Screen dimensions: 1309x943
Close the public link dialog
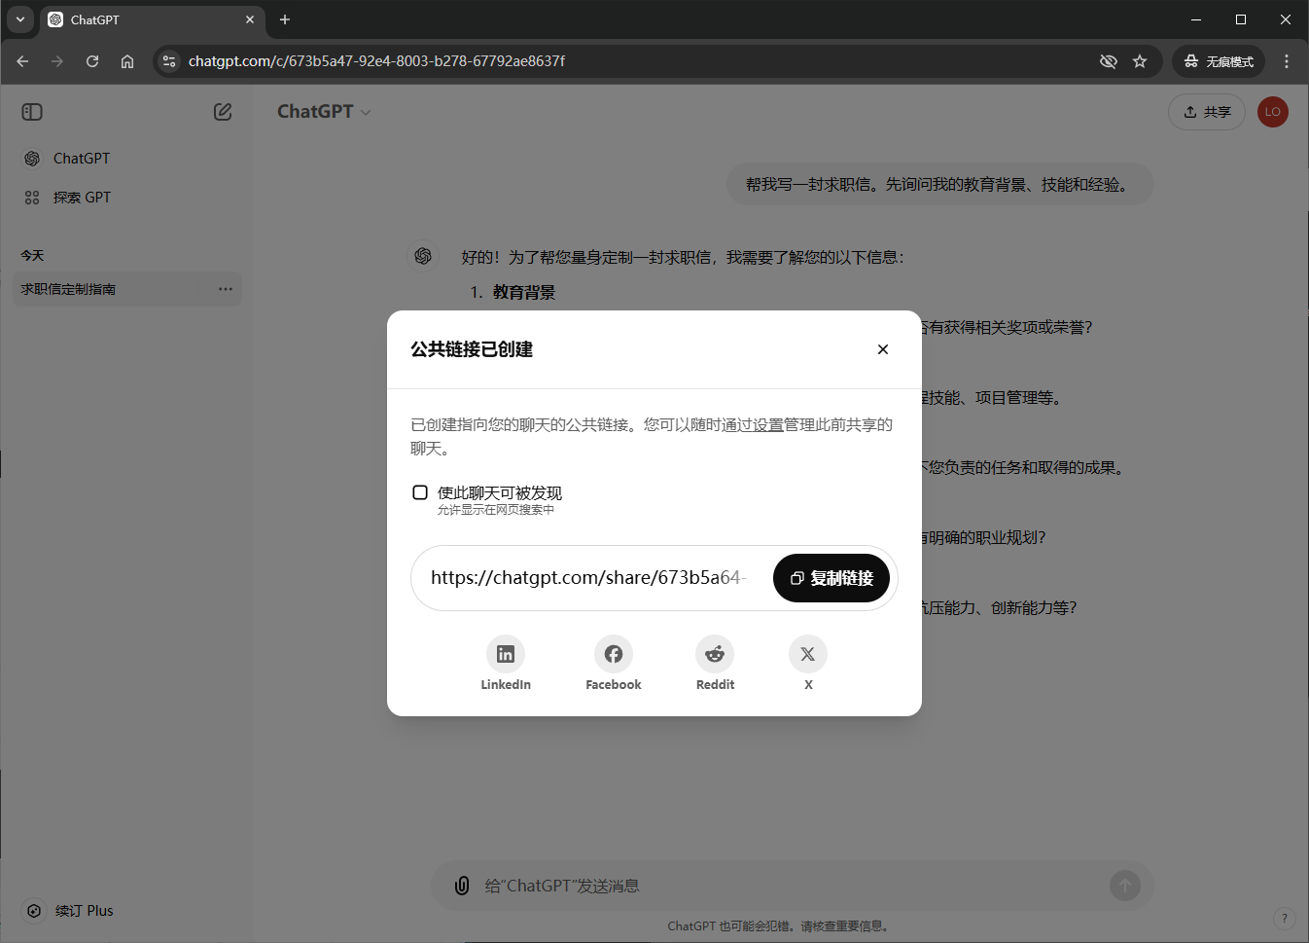point(882,349)
